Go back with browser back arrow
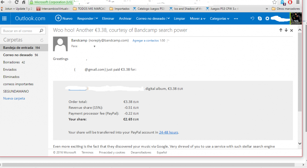The image size is (307, 168). pyautogui.click(x=3, y=2)
